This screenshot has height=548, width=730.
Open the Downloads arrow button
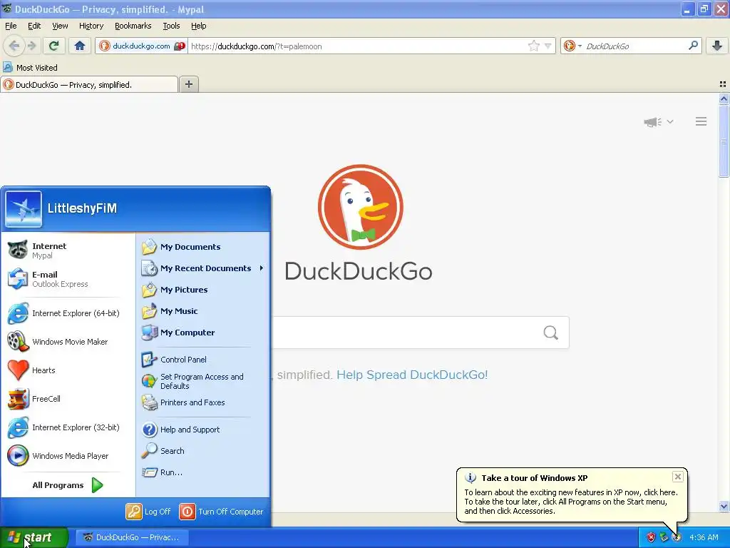point(717,46)
